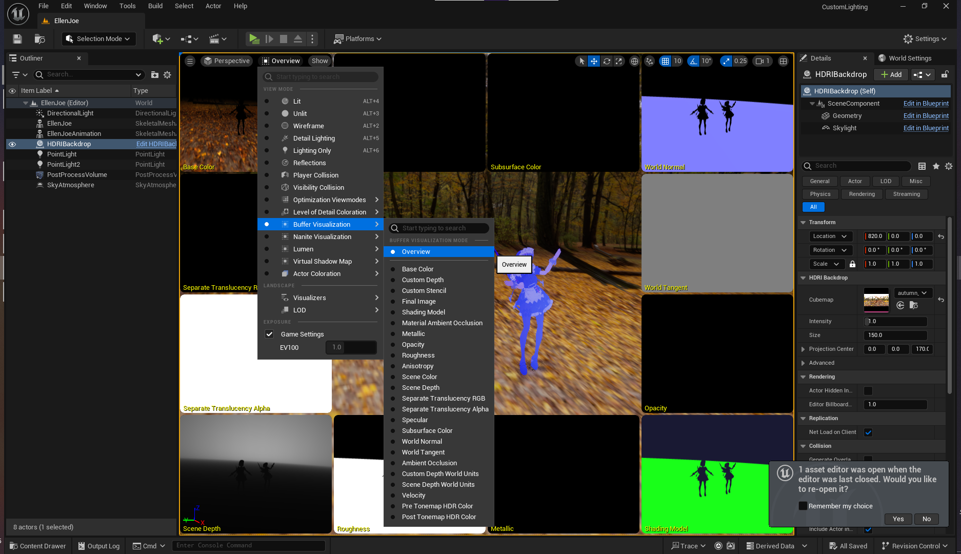Image resolution: width=961 pixels, height=554 pixels.
Task: Toggle Net Load on Client checkbox
Action: 868,432
